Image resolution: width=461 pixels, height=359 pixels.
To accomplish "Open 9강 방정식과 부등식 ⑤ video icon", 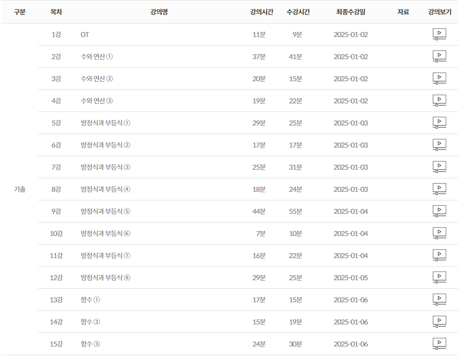I will (x=439, y=211).
